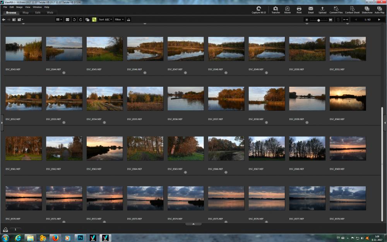This screenshot has height=242, width=387.
Task: Click the thumbnail size slider handle
Action: 319,20
